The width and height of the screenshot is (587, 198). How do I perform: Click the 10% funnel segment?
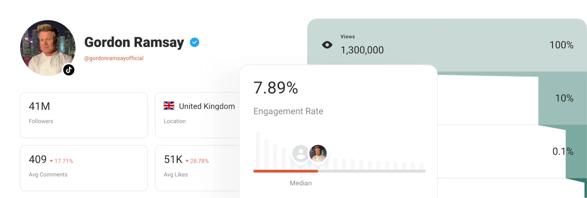(564, 98)
